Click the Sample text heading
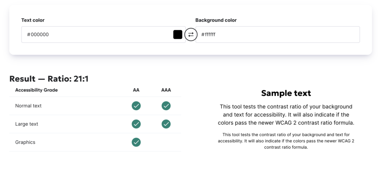The width and height of the screenshot is (378, 173). [286, 93]
